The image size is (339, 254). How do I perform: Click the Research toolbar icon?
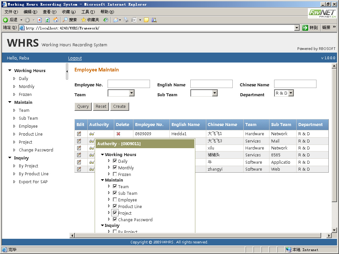point(154,20)
